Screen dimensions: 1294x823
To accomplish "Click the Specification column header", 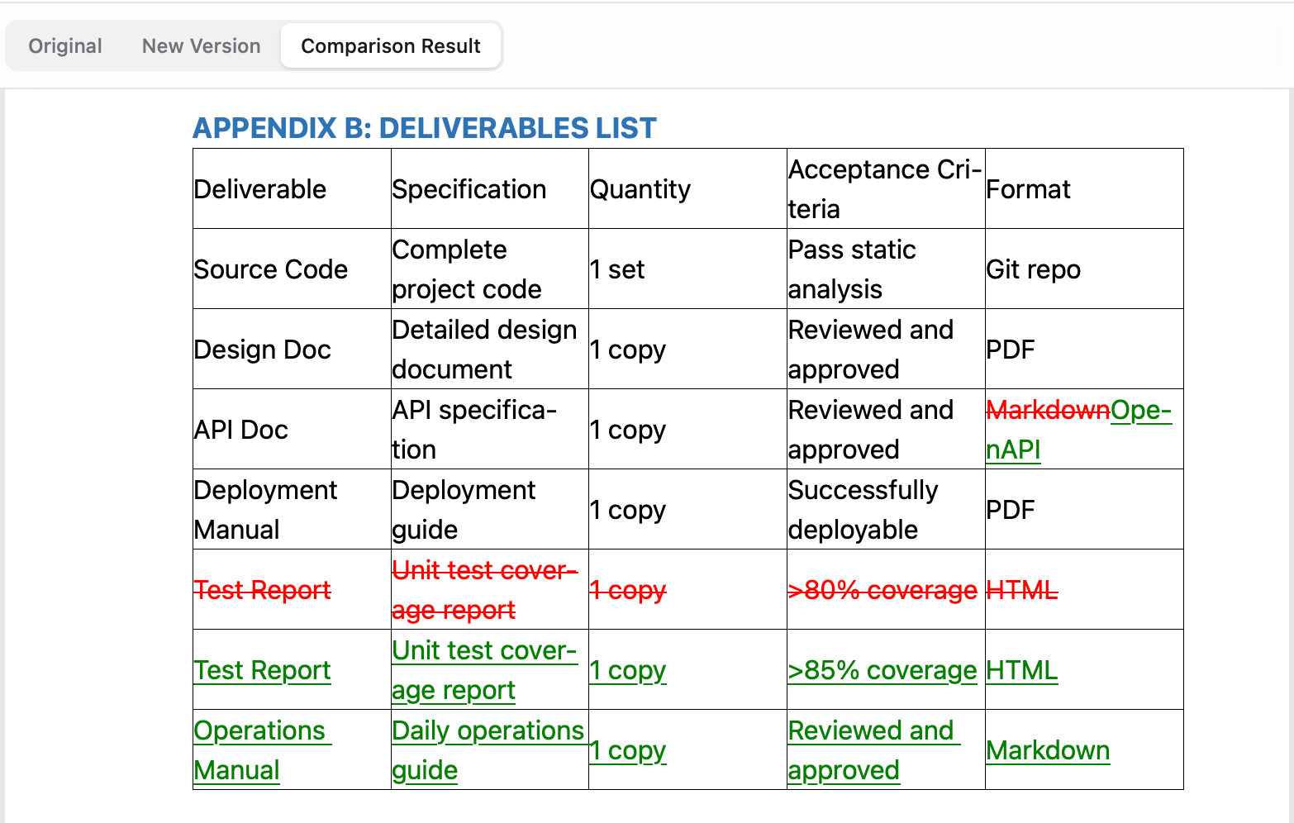I will [490, 189].
